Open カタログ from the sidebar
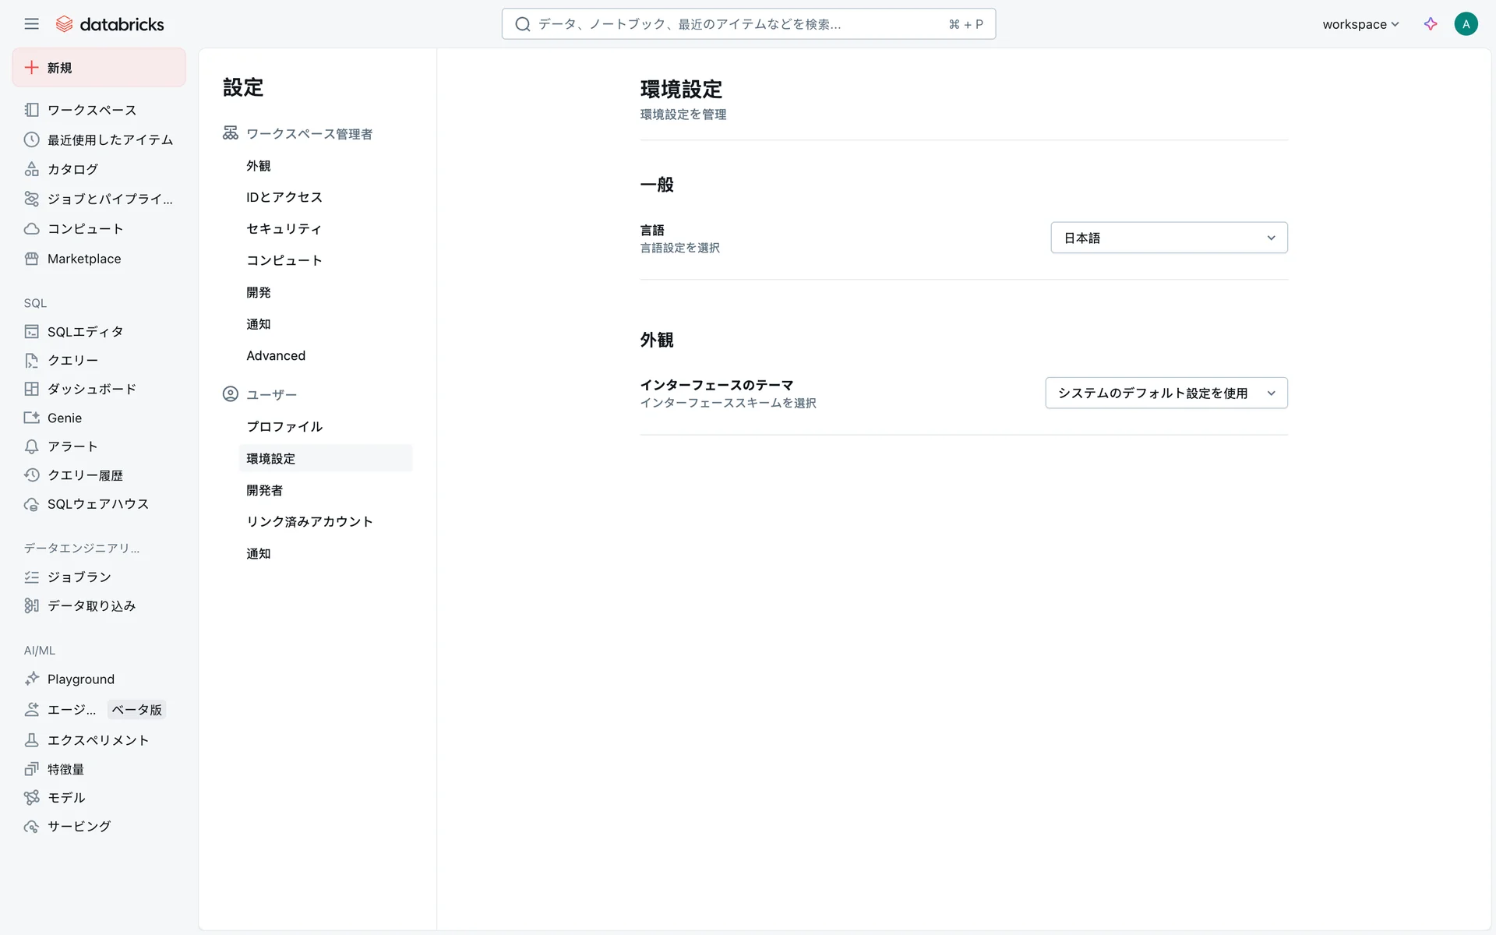The image size is (1496, 935). [x=72, y=169]
